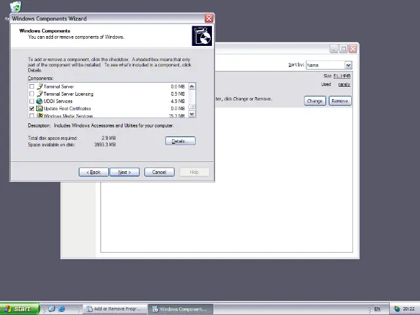
Task: Click the Windows Components taskbar button
Action: tap(181, 309)
